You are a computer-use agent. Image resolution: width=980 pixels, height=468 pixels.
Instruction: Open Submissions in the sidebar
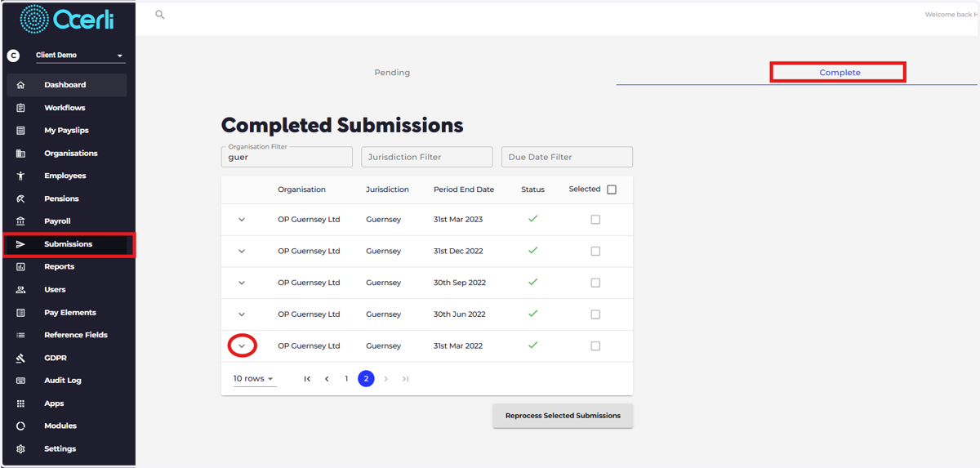coord(67,244)
